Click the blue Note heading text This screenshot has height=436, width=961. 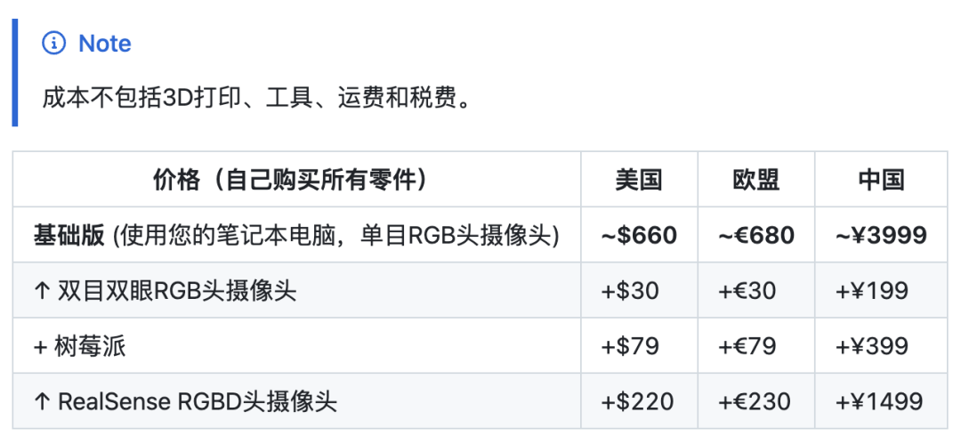(105, 44)
